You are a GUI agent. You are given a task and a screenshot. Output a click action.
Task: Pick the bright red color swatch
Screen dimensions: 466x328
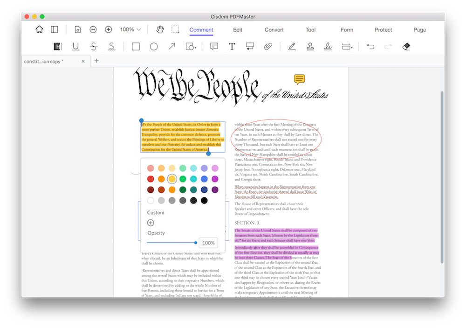(151, 179)
